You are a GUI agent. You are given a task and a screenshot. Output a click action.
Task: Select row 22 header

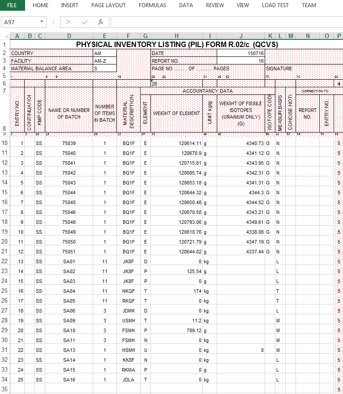[4, 261]
